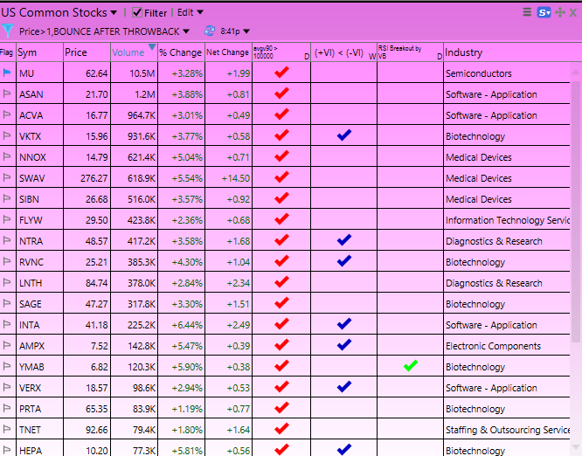Screen dimensions: 582x456
Task: Sort by the Net Change column header
Action: point(228,52)
